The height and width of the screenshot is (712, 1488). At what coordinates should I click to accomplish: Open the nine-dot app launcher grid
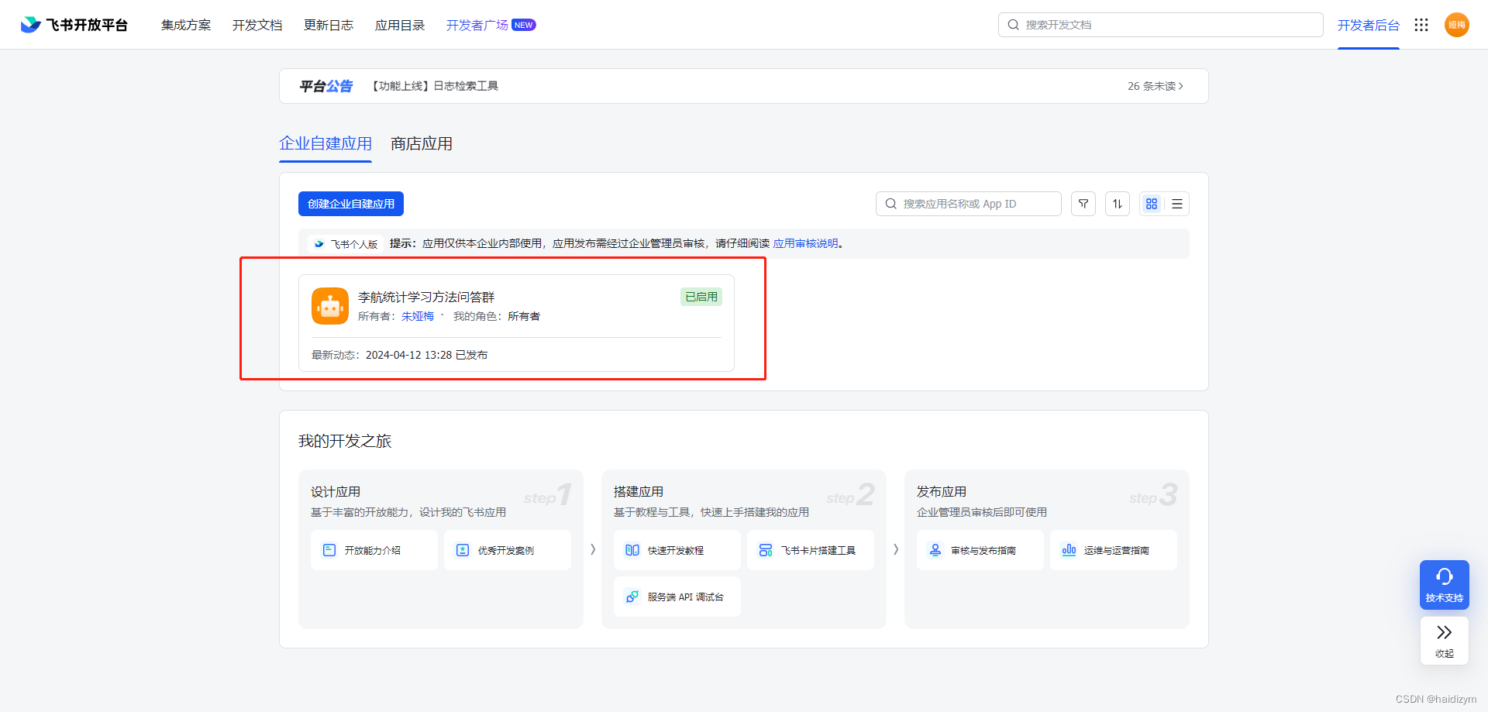[1421, 25]
